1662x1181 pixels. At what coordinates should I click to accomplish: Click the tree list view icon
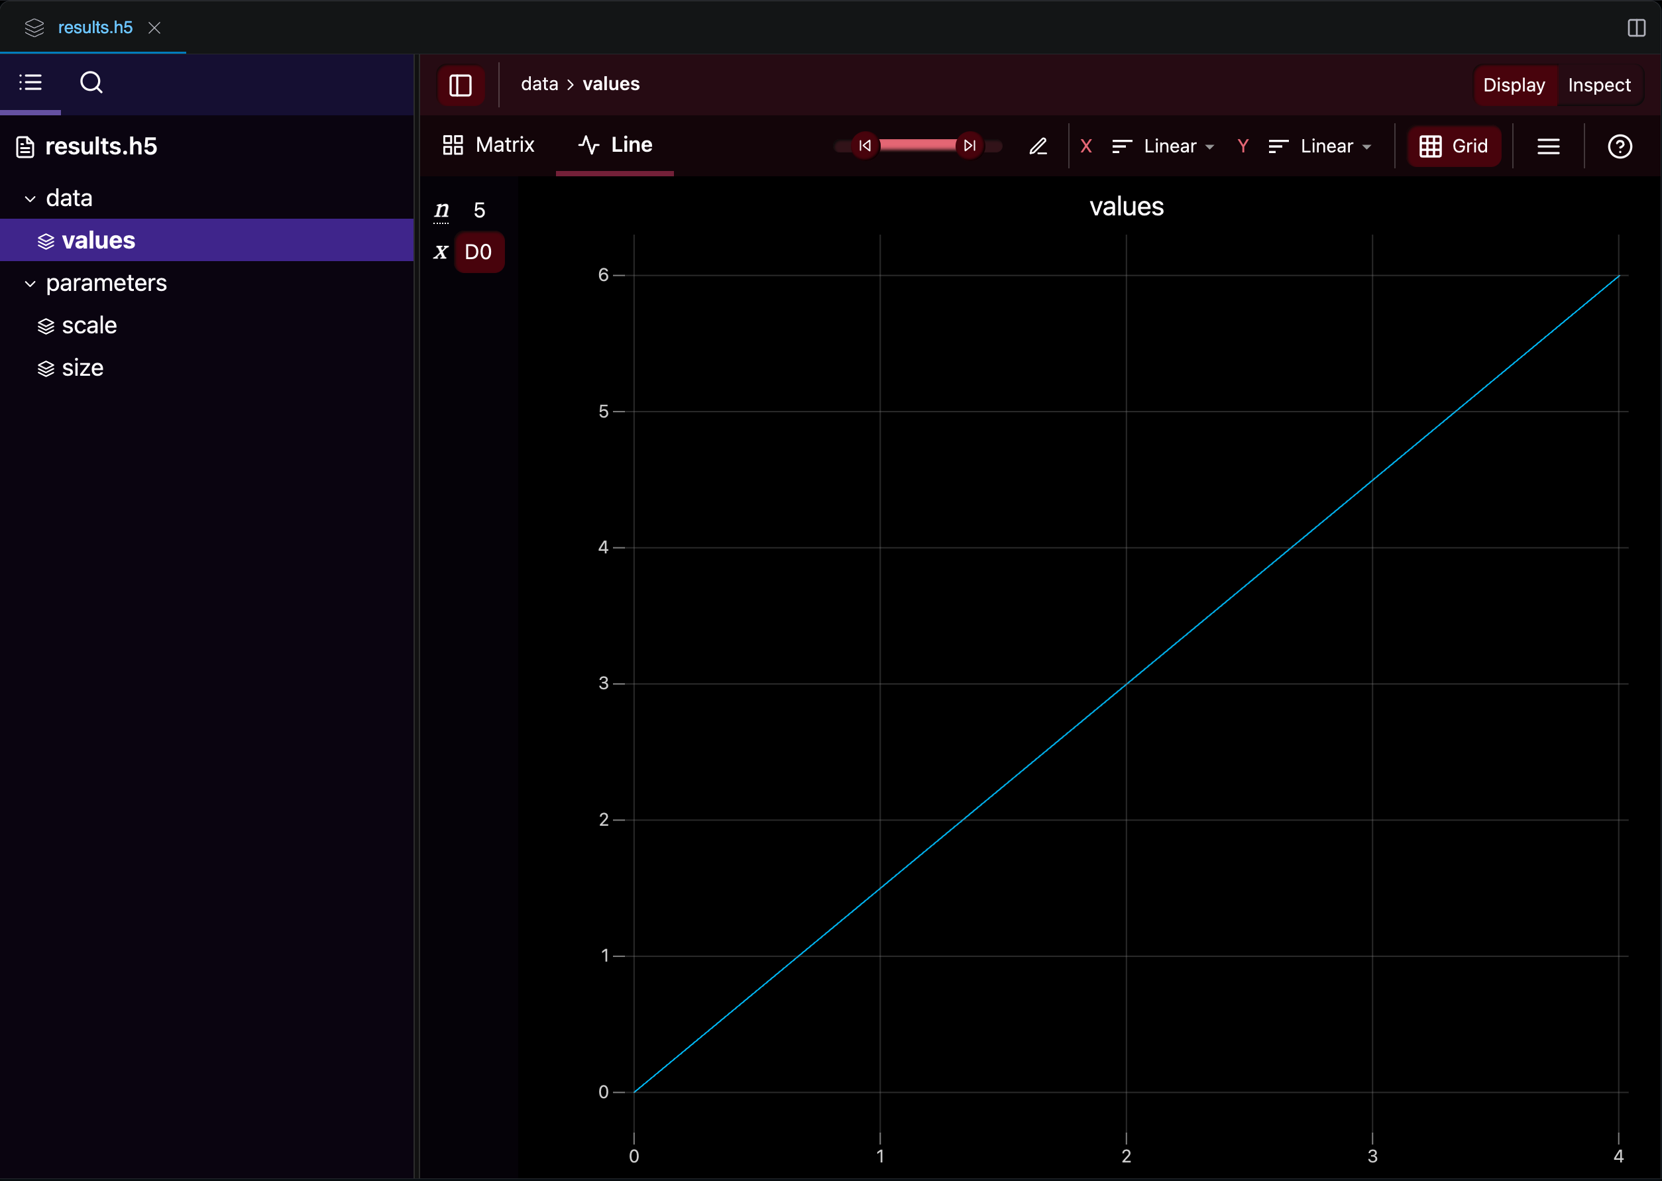pyautogui.click(x=30, y=82)
